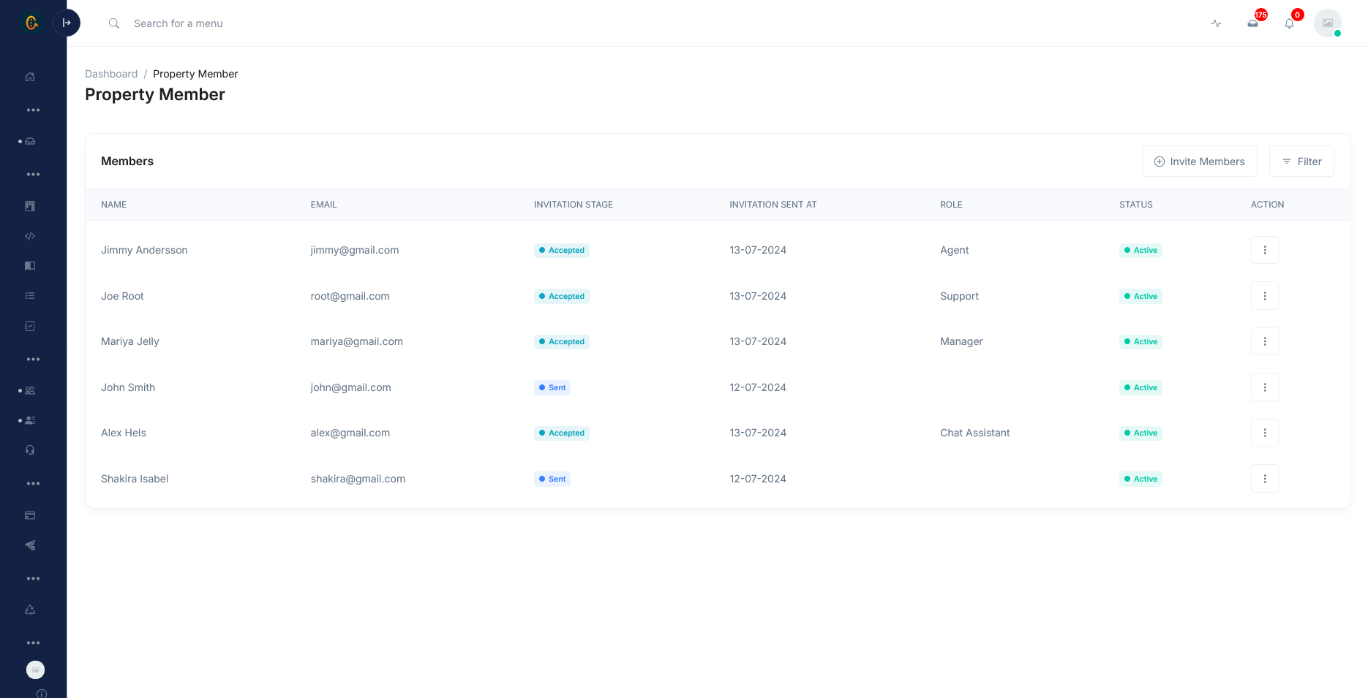Screen dimensions: 1368x698
Task: Click the Sent badge for John Smith
Action: [x=552, y=387]
